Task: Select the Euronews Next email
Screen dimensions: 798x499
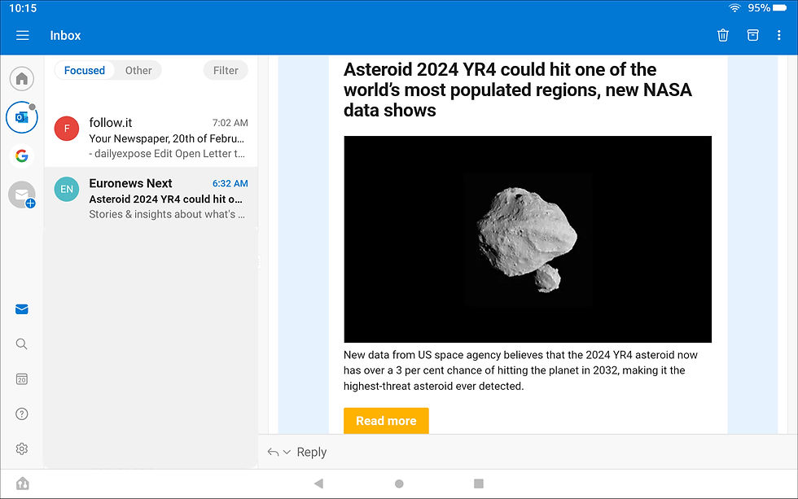Action: [151, 199]
